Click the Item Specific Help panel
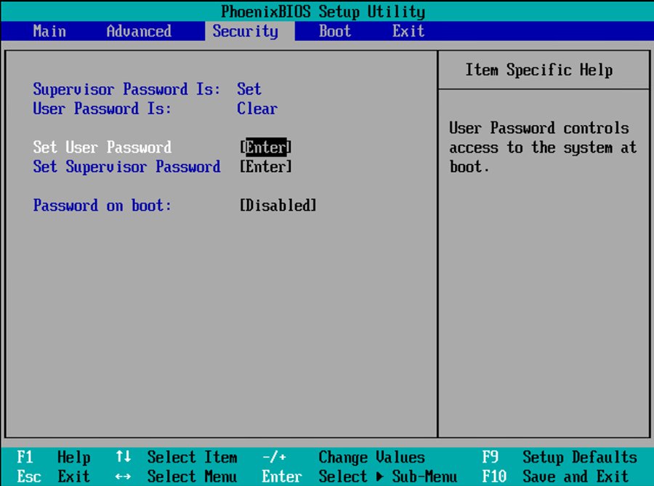The image size is (654, 486). (545, 70)
